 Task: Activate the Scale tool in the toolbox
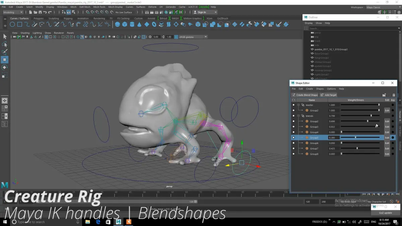pos(5,76)
